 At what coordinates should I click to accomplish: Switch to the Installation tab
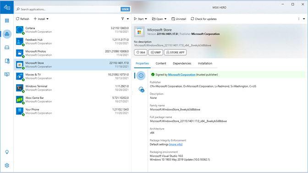pos(205,63)
